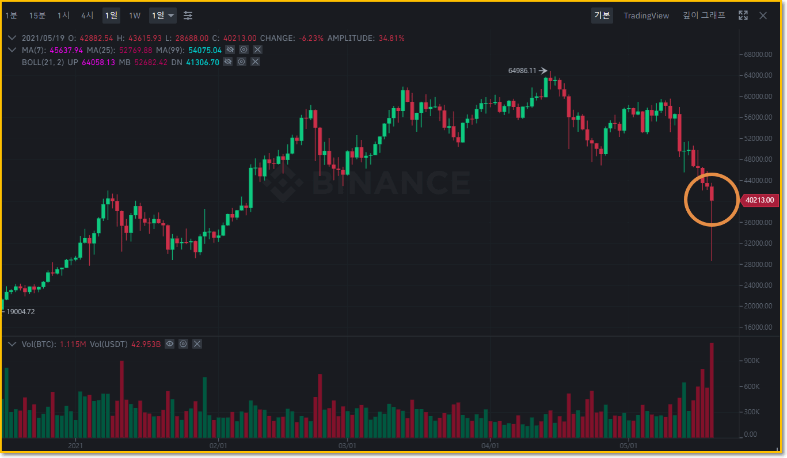Collapse the Vol(BTC) volume legend
Viewport: 787px width, 458px height.
(x=12, y=344)
